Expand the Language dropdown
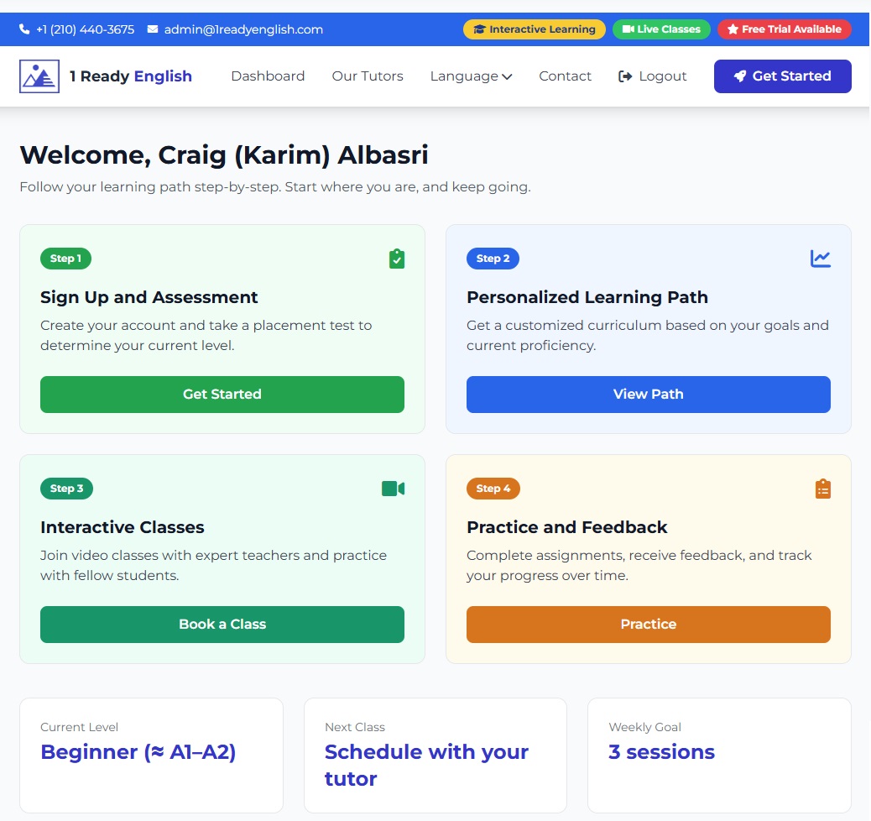 pyautogui.click(x=471, y=76)
